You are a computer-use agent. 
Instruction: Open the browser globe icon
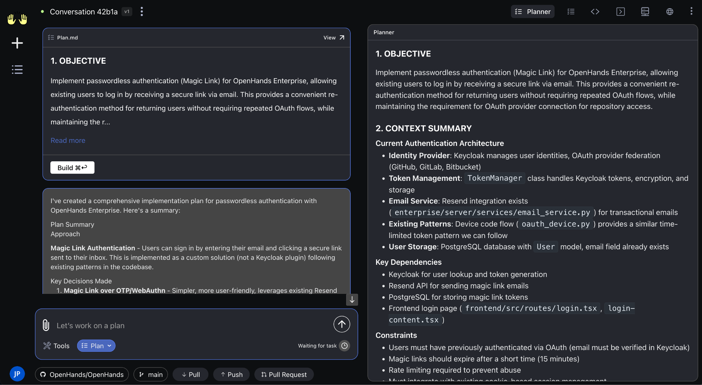point(669,12)
